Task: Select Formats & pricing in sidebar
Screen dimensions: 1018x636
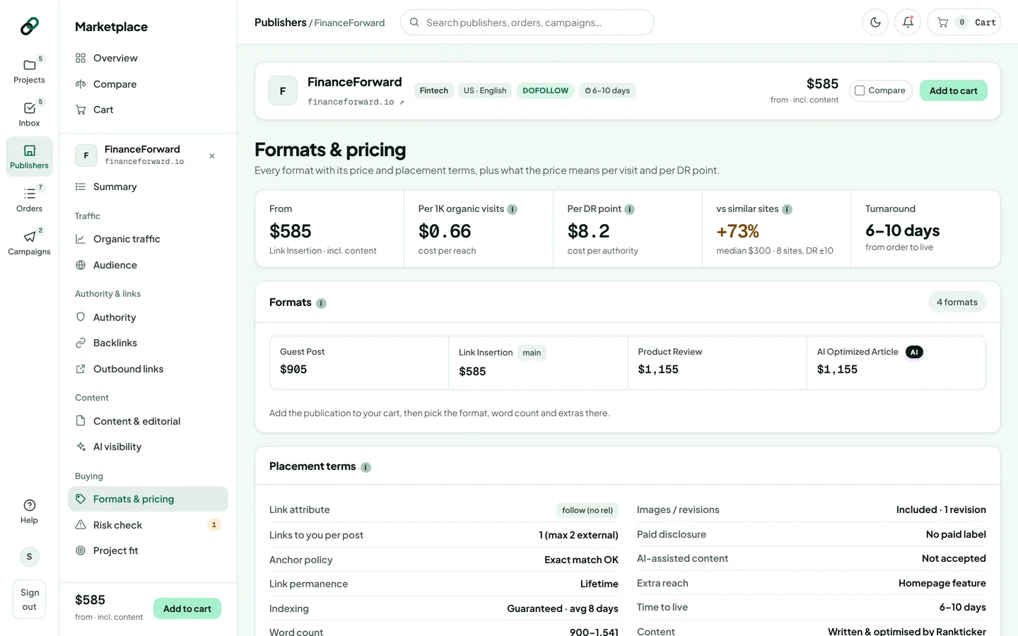Action: click(148, 499)
